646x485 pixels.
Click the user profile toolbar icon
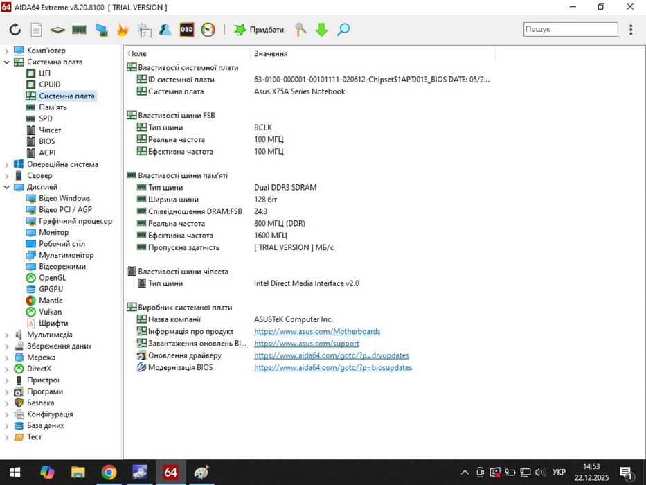click(165, 29)
